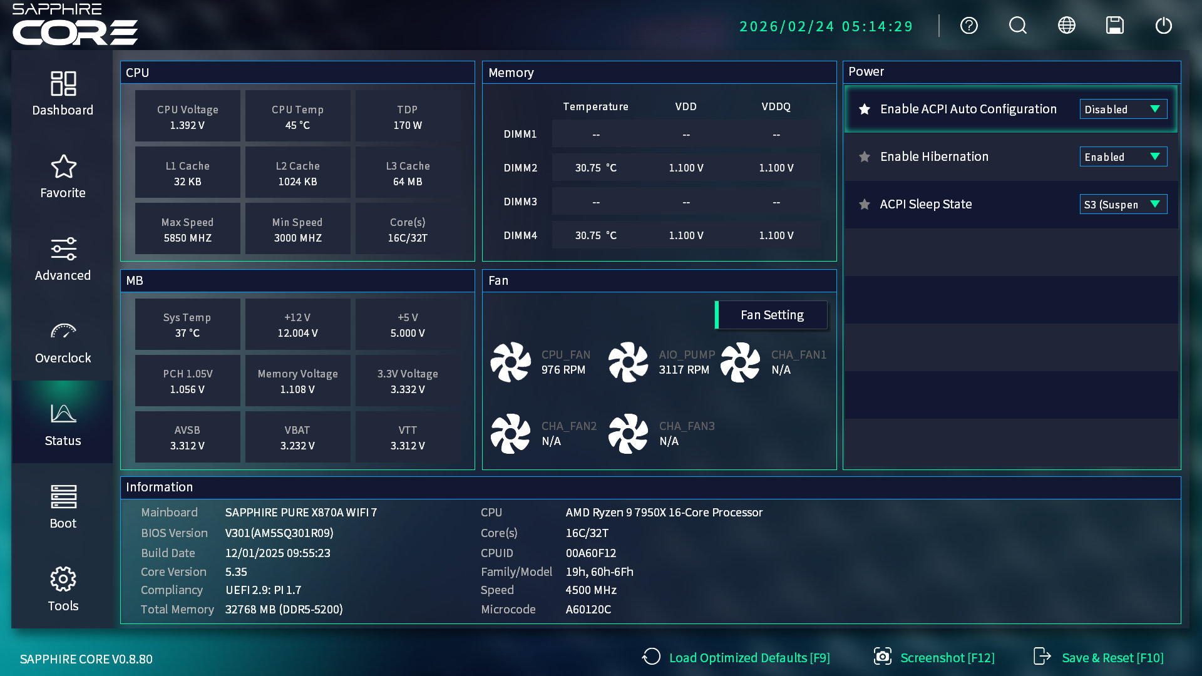Open the Tools section
The height and width of the screenshot is (676, 1202).
coord(63,588)
